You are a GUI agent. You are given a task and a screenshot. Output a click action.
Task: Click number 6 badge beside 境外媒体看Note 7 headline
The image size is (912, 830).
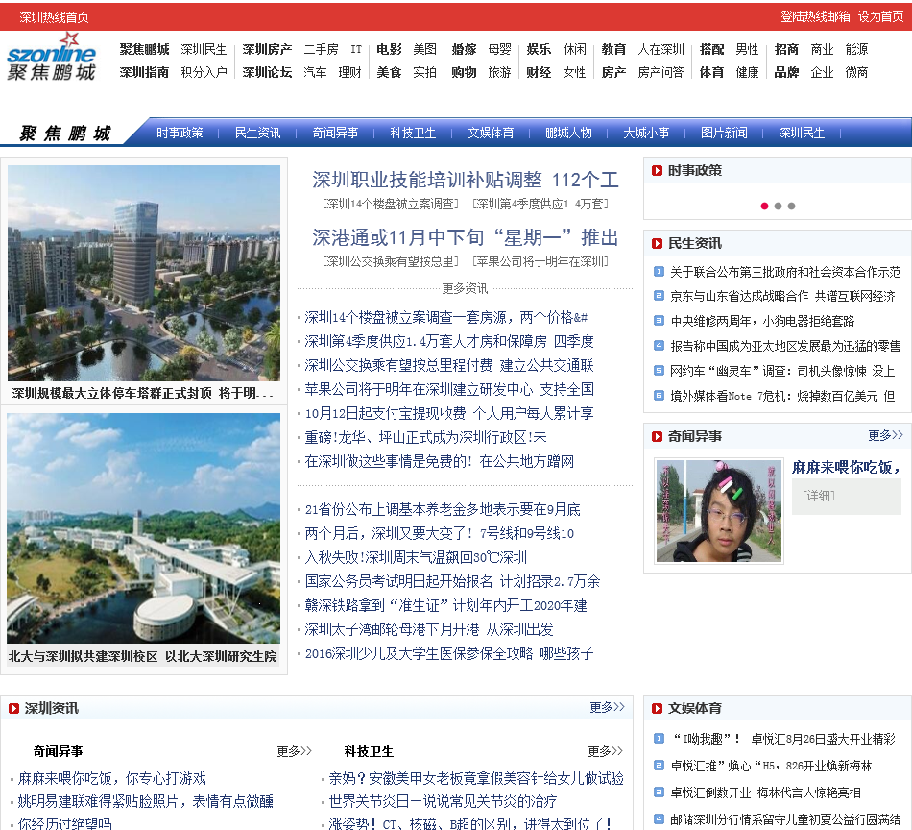pos(659,395)
